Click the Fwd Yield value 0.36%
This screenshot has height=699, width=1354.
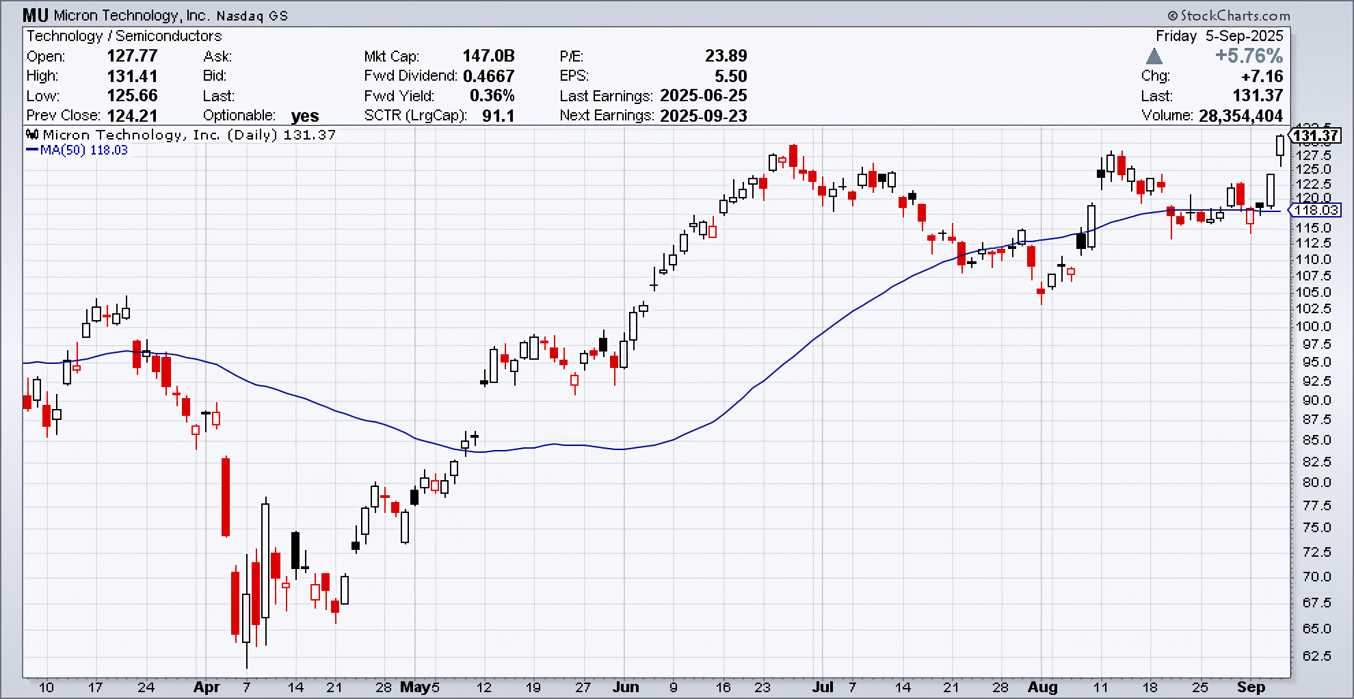[x=492, y=96]
